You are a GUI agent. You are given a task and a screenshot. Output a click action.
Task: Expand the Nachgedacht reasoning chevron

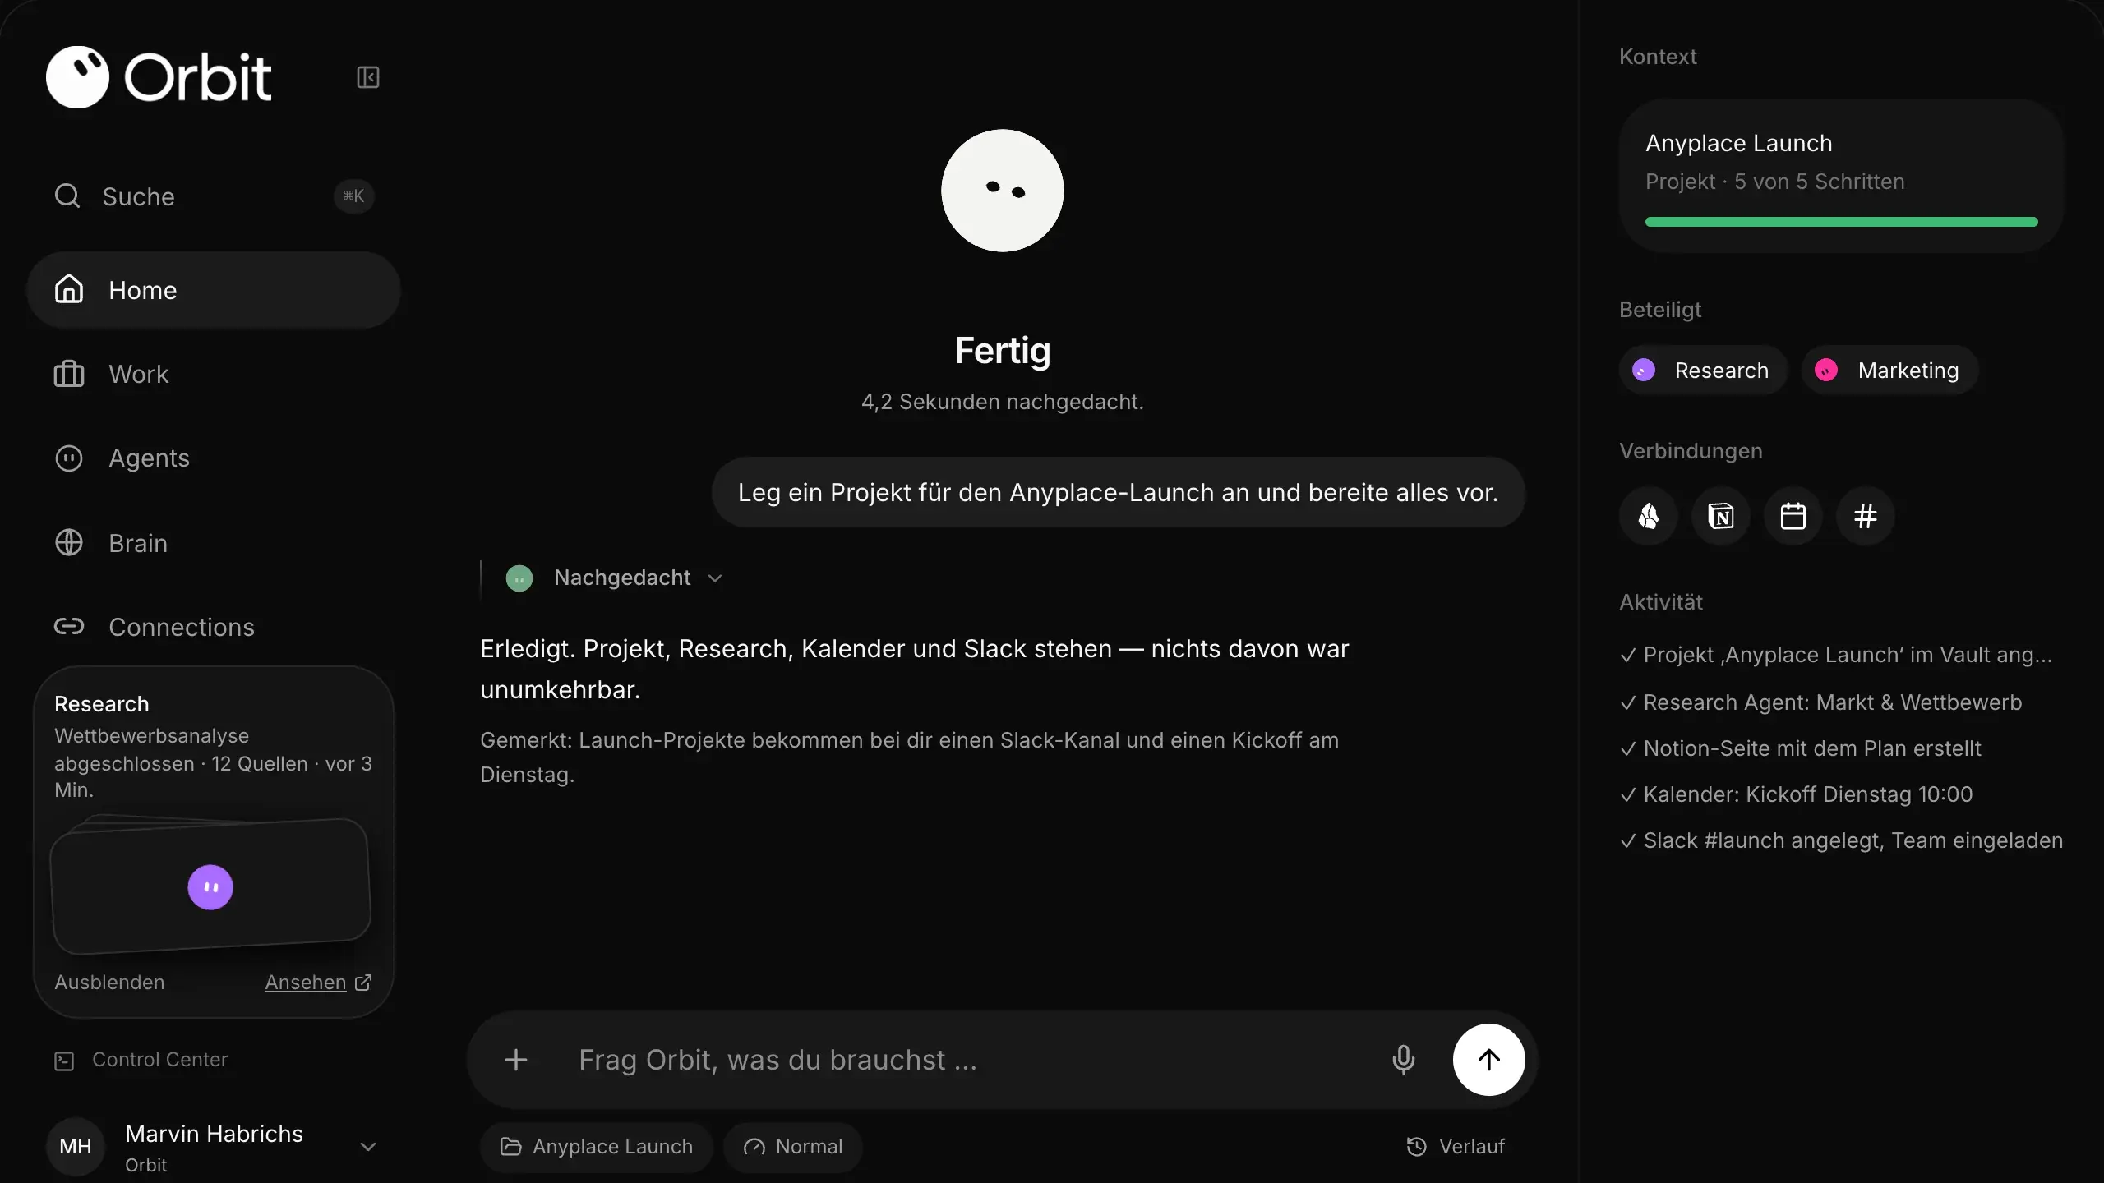[x=715, y=578]
